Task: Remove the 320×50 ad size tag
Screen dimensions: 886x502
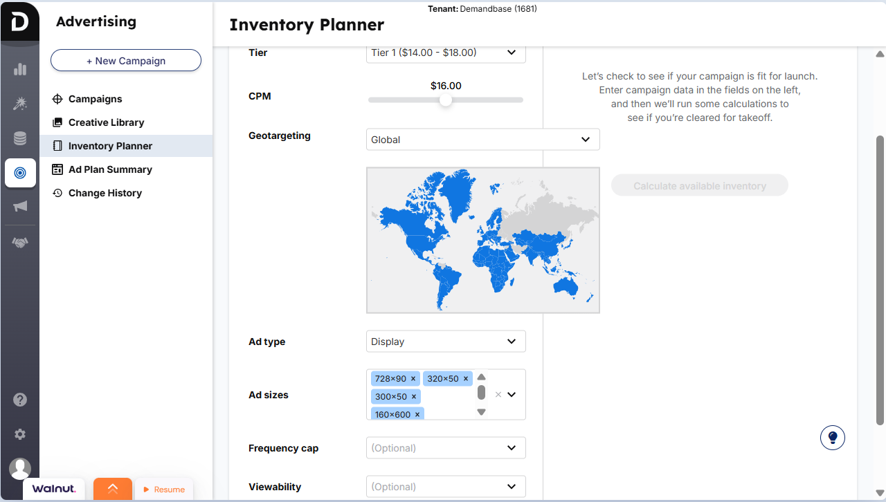Action: [466, 378]
